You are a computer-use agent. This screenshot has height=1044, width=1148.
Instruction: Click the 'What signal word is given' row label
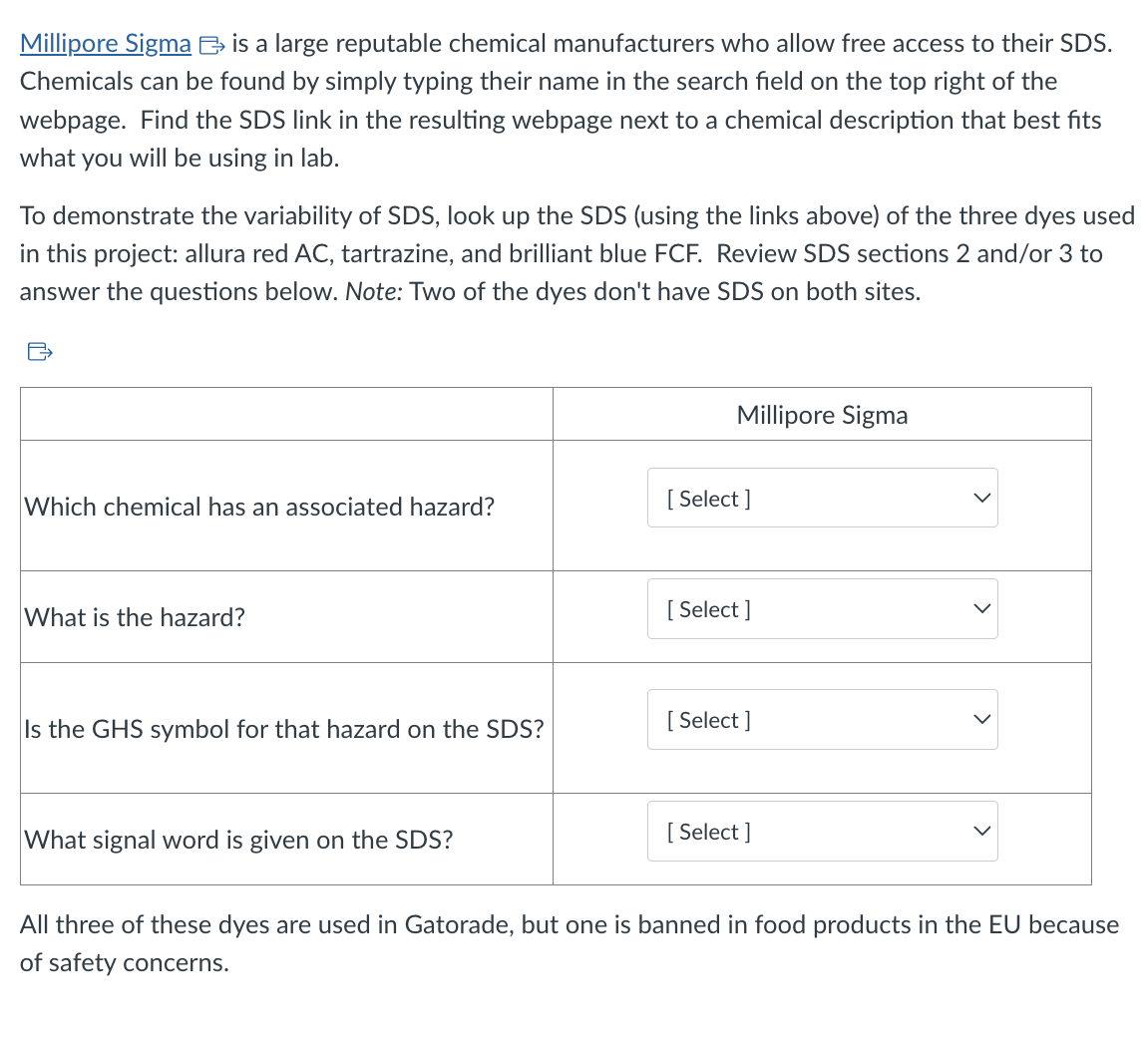(238, 840)
